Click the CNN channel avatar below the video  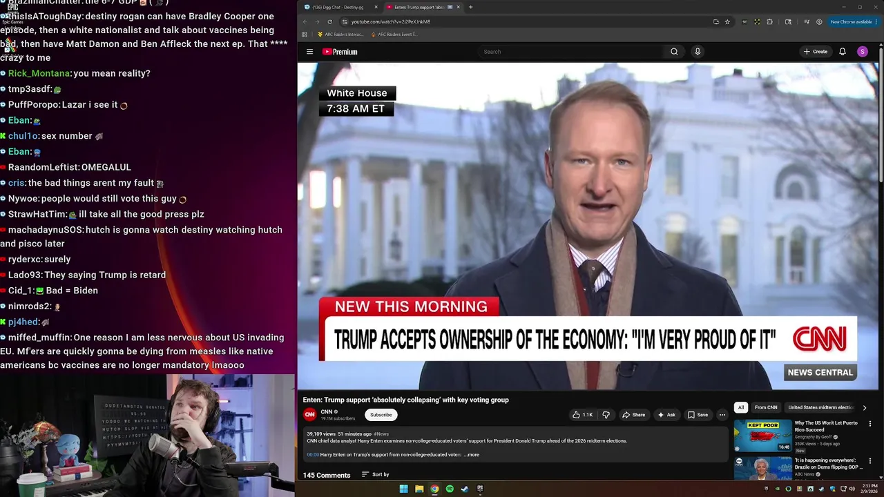coord(310,415)
